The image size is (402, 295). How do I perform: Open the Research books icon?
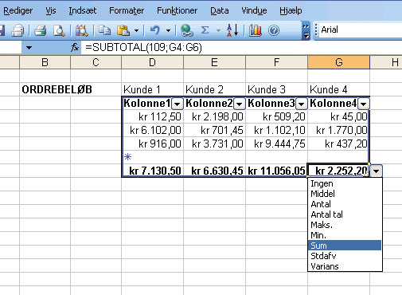click(x=82, y=30)
